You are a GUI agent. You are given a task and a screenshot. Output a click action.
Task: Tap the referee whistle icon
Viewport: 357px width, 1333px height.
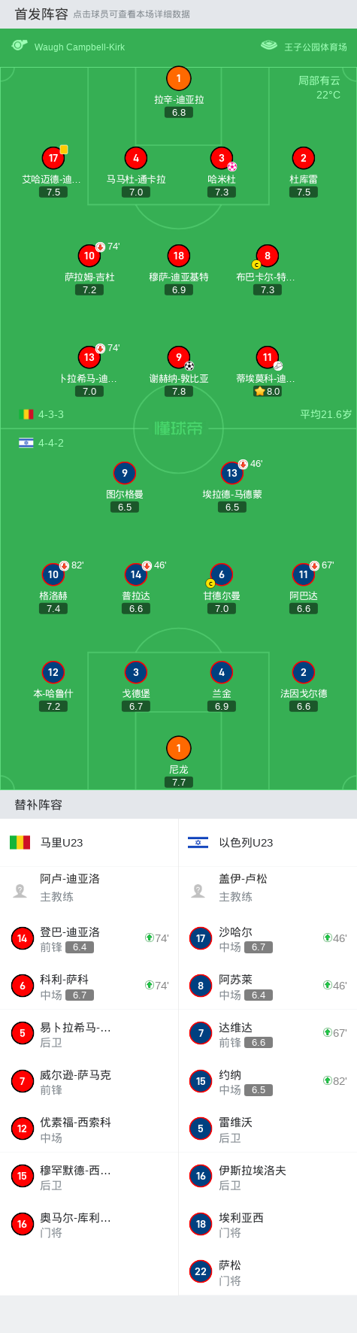pyautogui.click(x=20, y=46)
